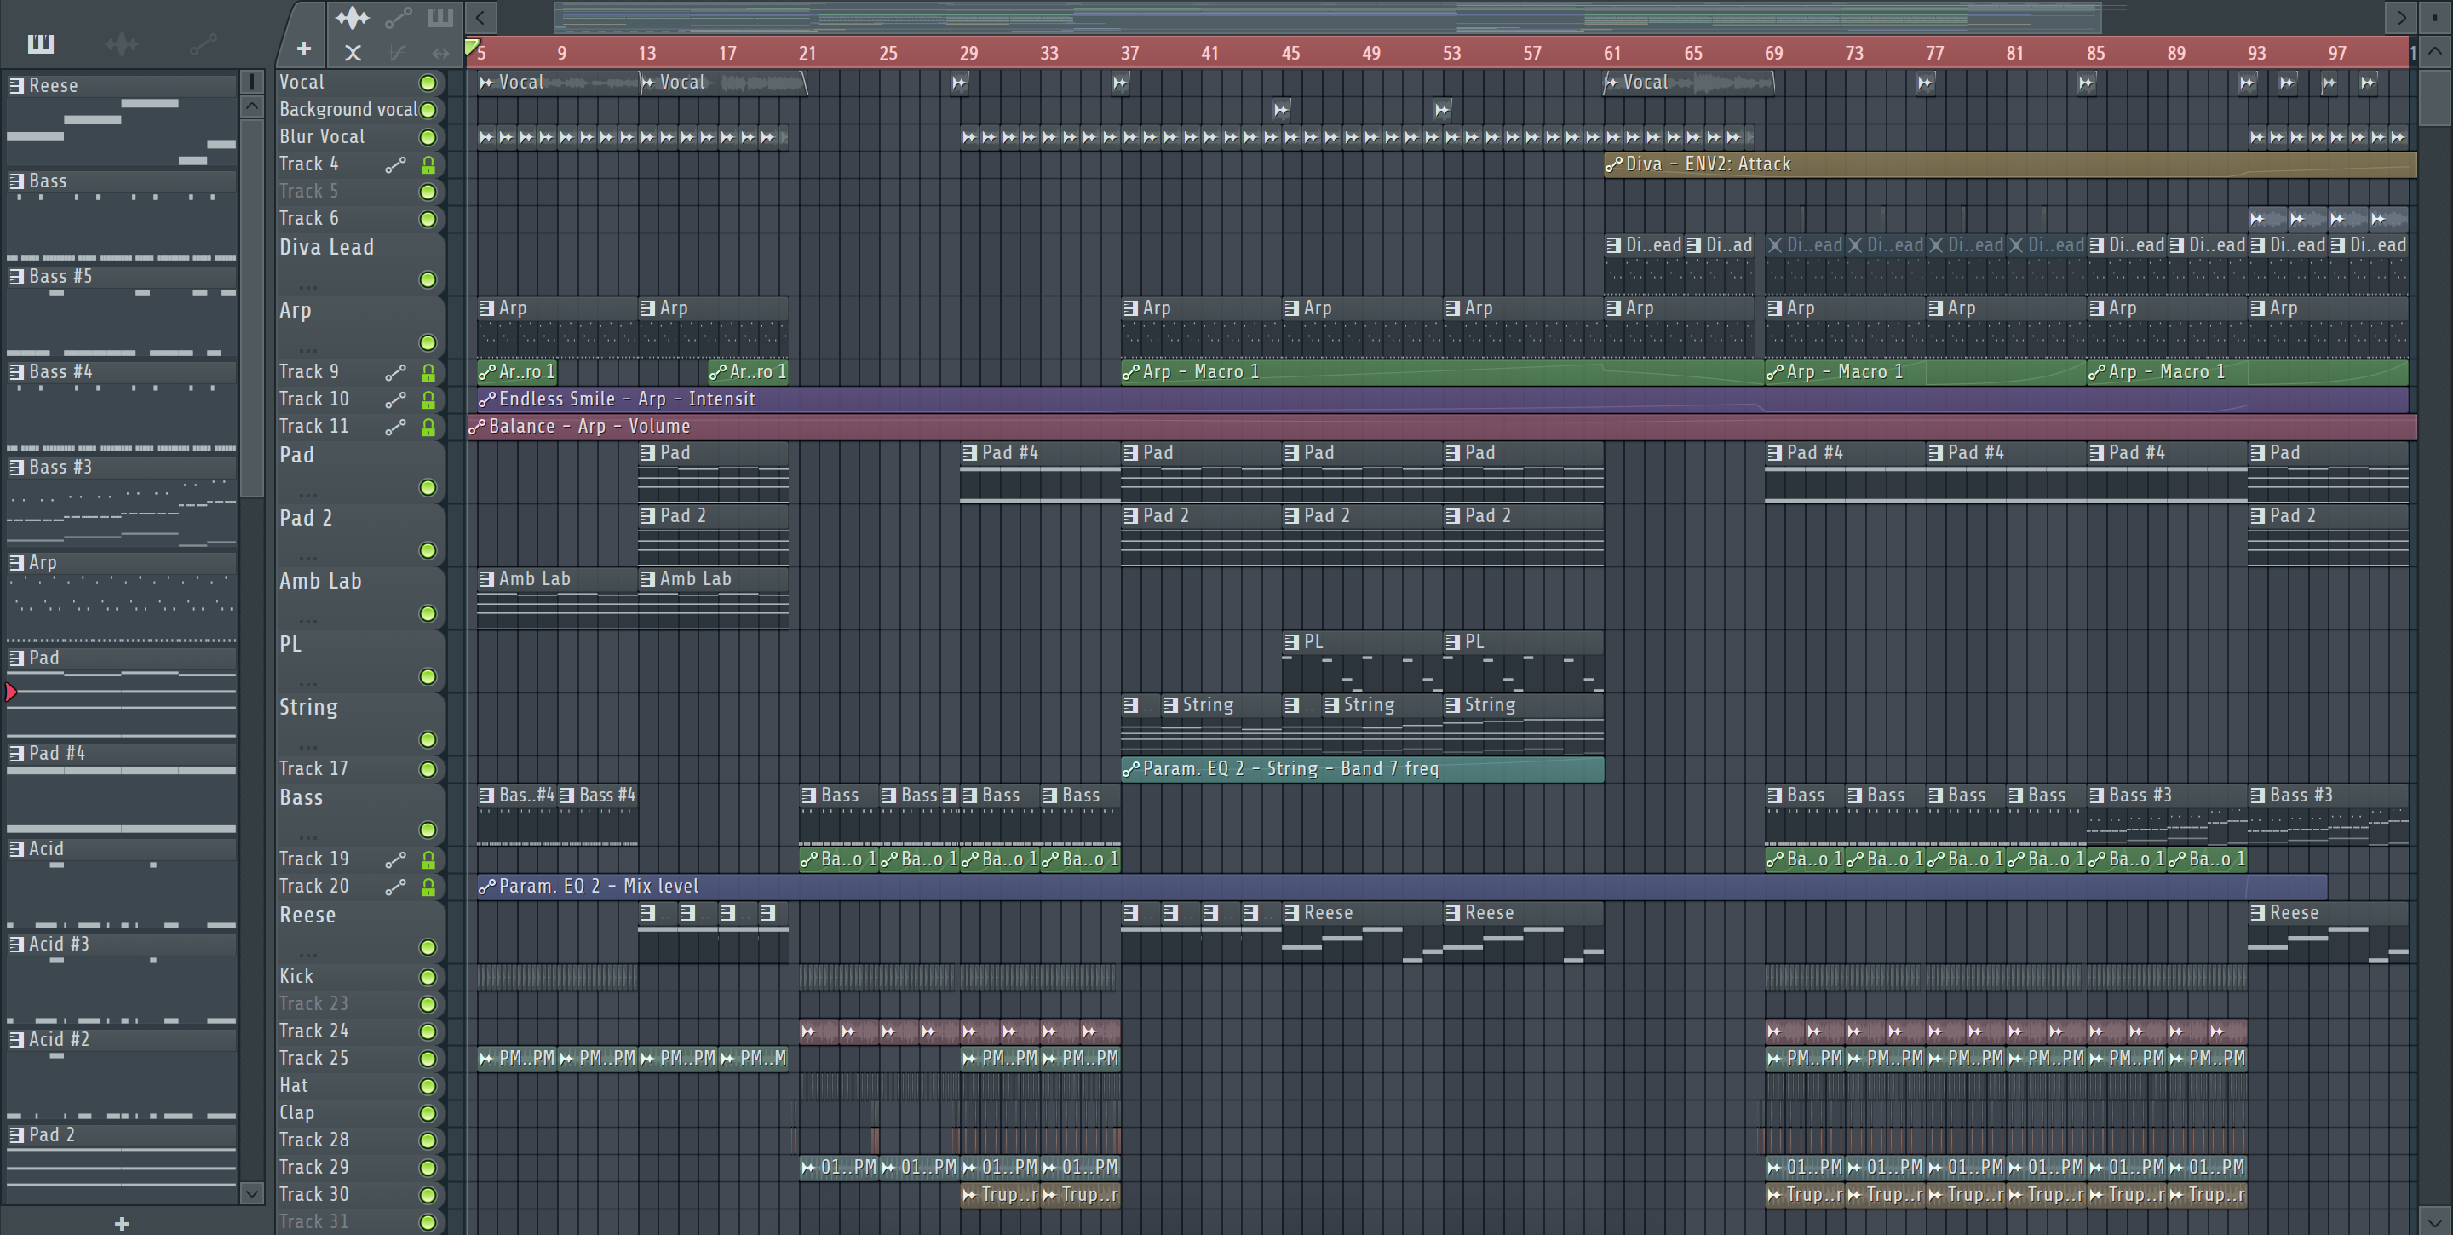Screen dimensions: 2453x1235
Task: Add a new playlist track with plus icon
Action: tap(304, 49)
